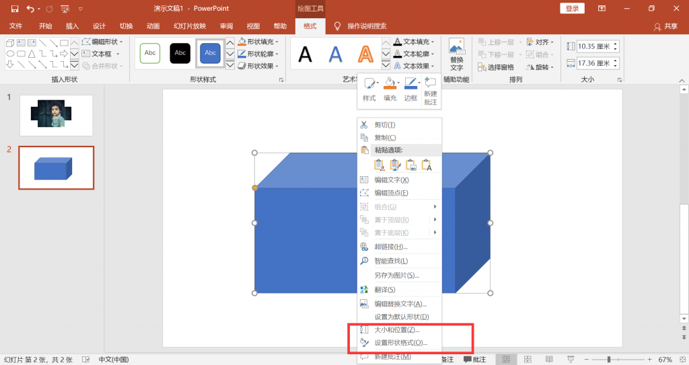Choose 超链接(H) in context menu
This screenshot has height=365, width=689.
[x=400, y=247]
